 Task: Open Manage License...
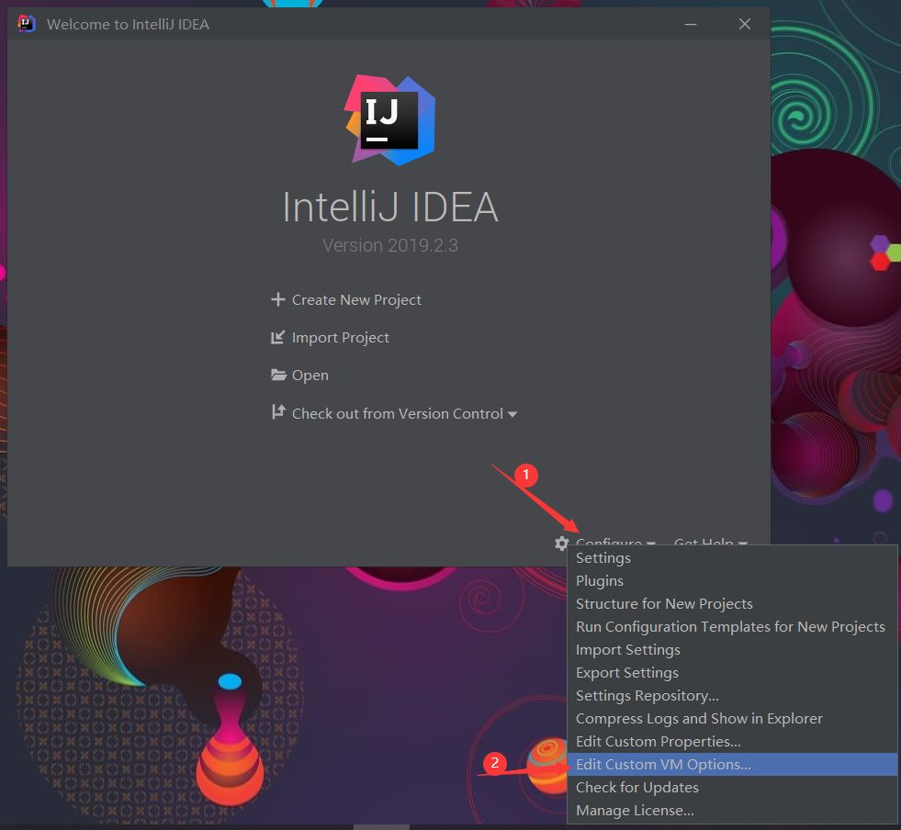coord(732,811)
